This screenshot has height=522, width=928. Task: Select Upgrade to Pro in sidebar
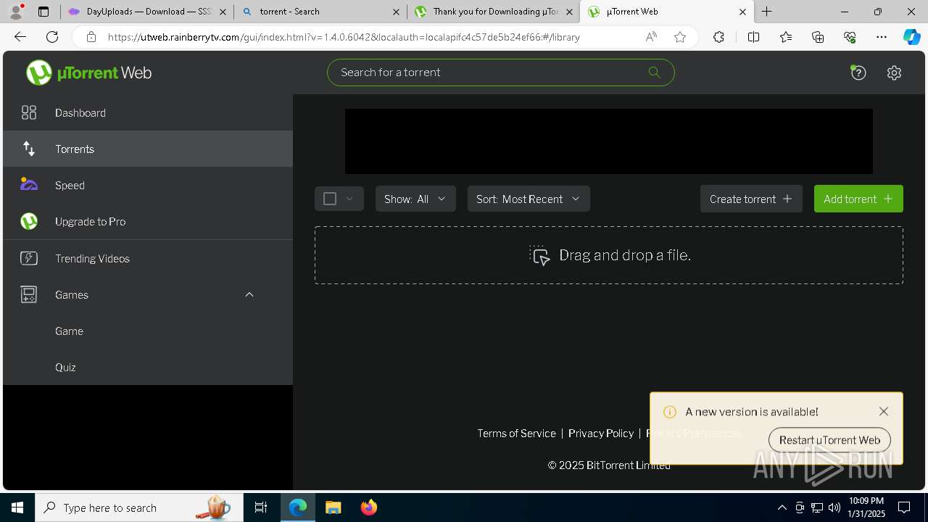(148, 221)
